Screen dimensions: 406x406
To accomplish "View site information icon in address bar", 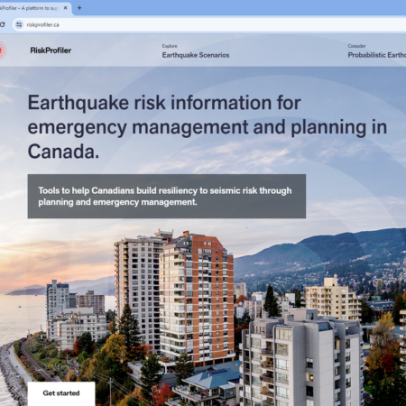I will (19, 24).
